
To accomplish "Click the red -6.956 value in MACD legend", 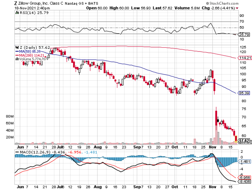I will 75,152.
